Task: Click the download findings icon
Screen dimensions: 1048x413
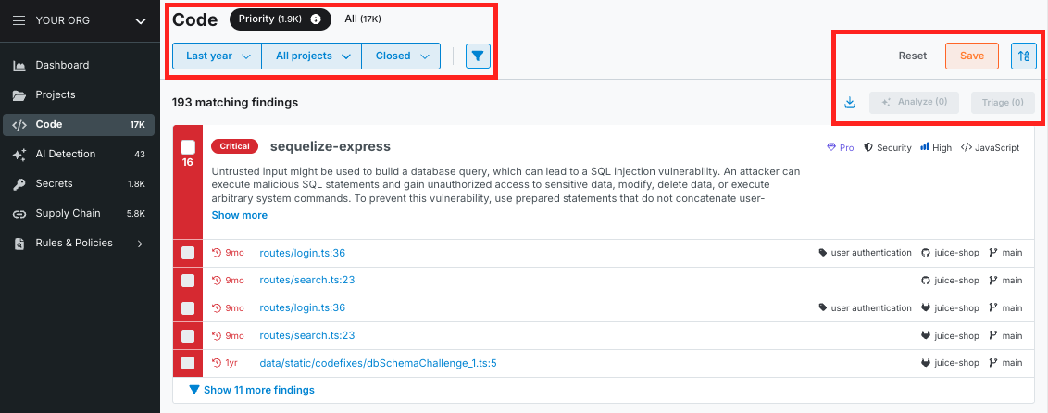Action: point(850,102)
